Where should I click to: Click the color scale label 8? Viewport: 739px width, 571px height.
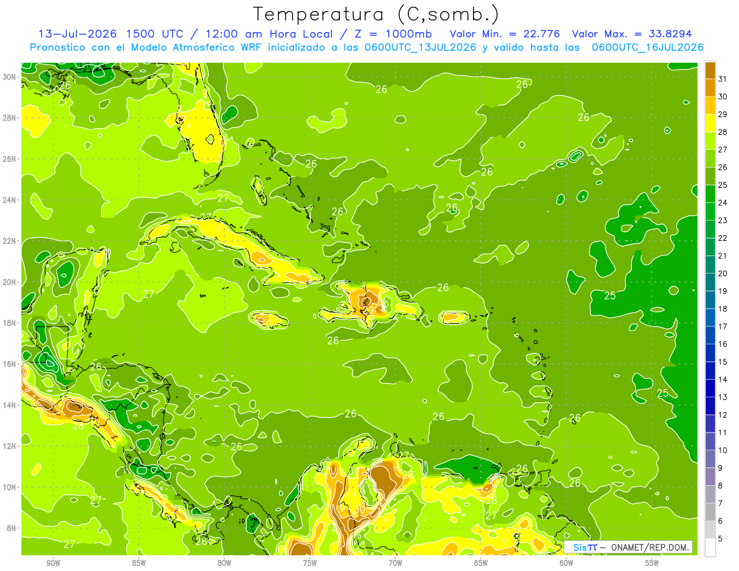point(721,485)
